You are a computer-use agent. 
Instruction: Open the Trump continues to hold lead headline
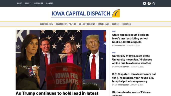[57, 93]
